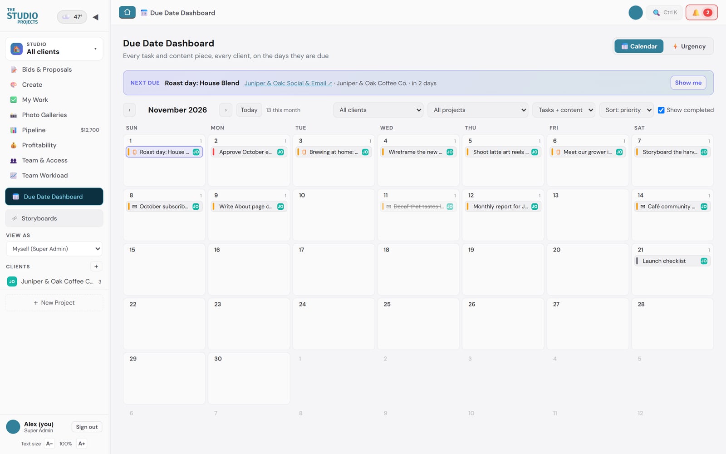Viewport: 726px width, 454px height.
Task: Open Team & Access page
Action: coord(54,160)
